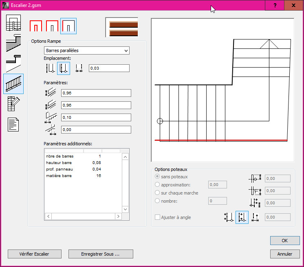Click the post bottom extension icon
Viewport: 304px width, 267px height.
(x=255, y=203)
